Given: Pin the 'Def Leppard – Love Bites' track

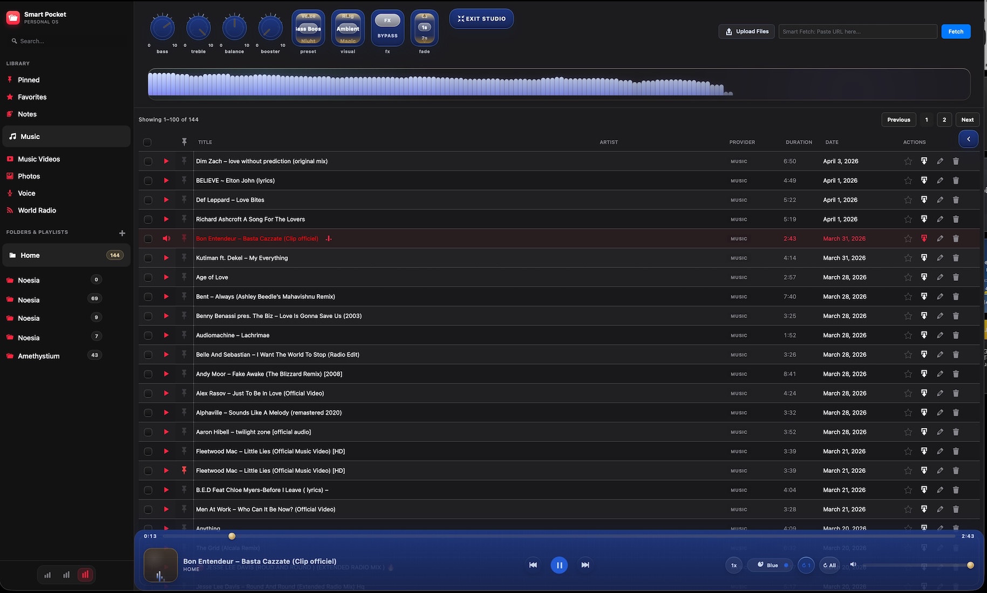Looking at the screenshot, I should point(184,200).
